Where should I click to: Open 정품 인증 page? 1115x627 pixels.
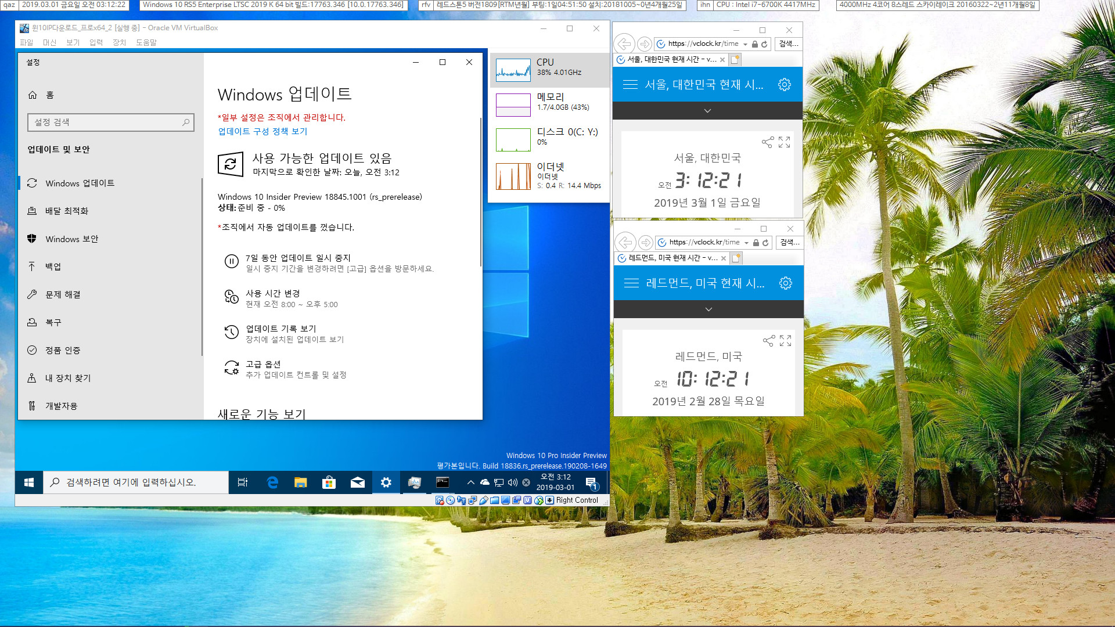(63, 350)
